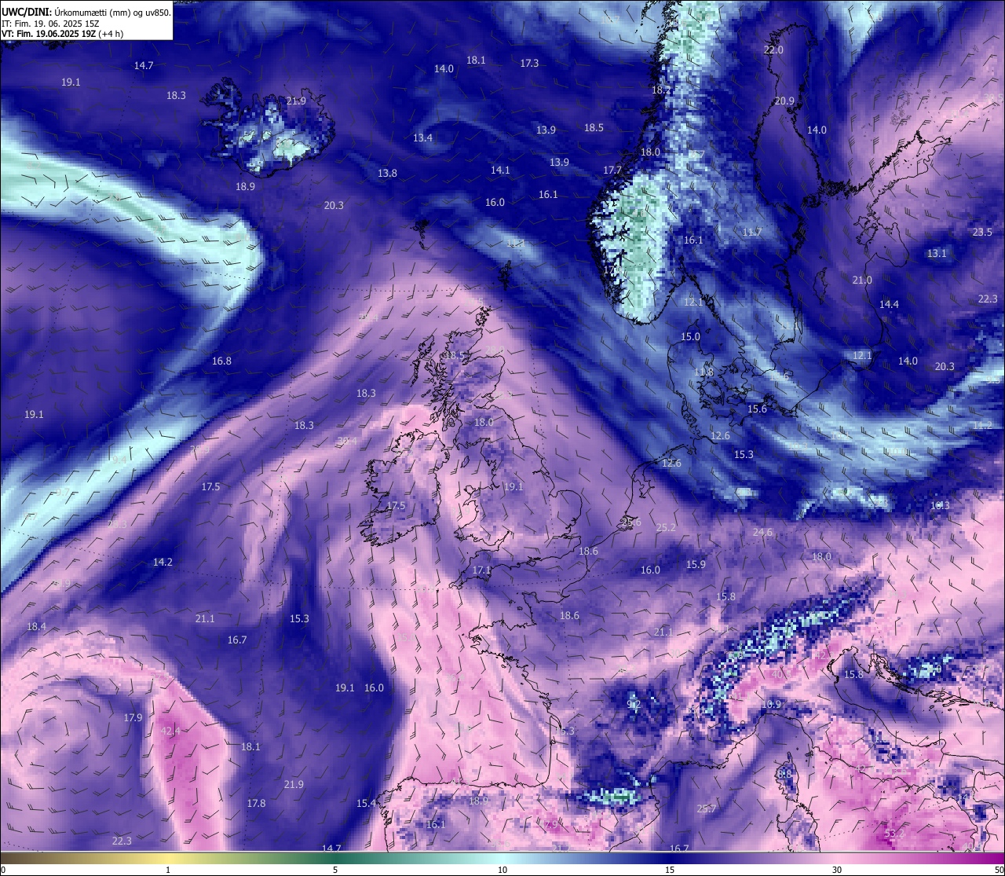The height and width of the screenshot is (876, 1005).
Task: Click the 'VT: Fim. 19.06.2025 19Z' line
Action: coord(49,34)
